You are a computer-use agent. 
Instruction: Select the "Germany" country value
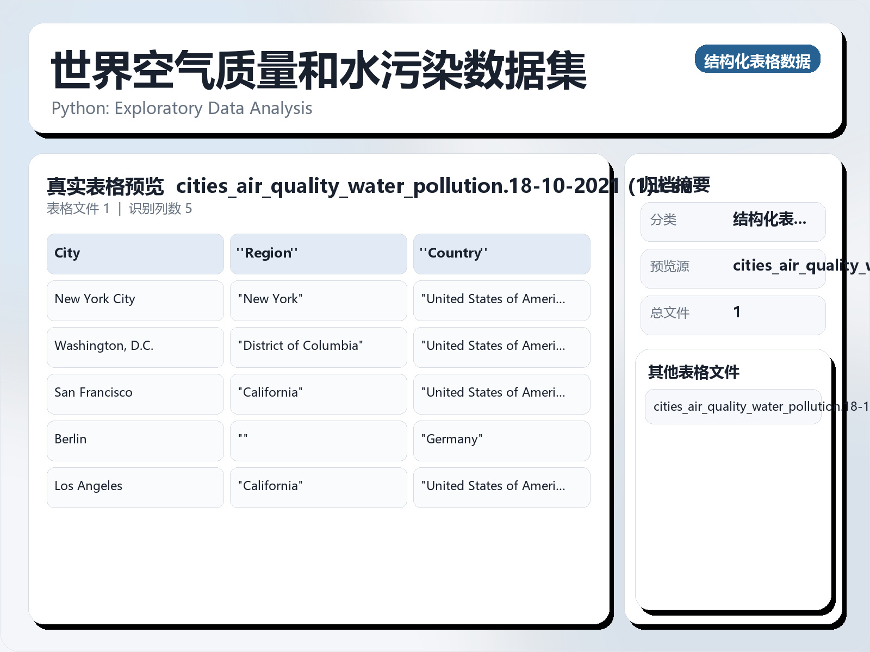(x=501, y=440)
